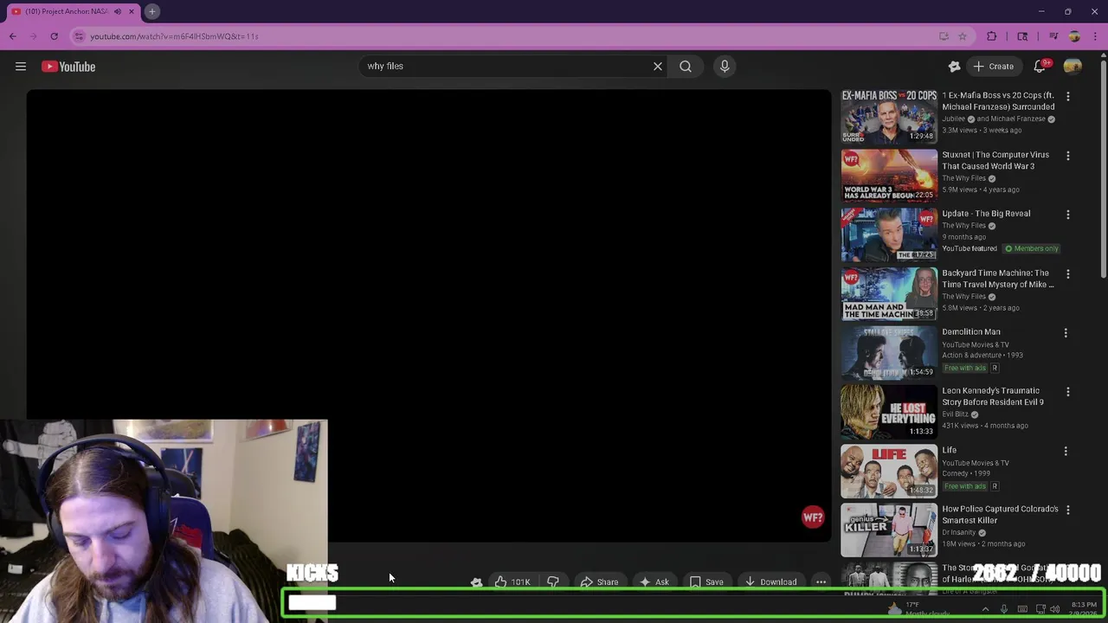Select the Project Anchor browser tab
Image resolution: width=1108 pixels, height=623 pixels.
pos(68,11)
